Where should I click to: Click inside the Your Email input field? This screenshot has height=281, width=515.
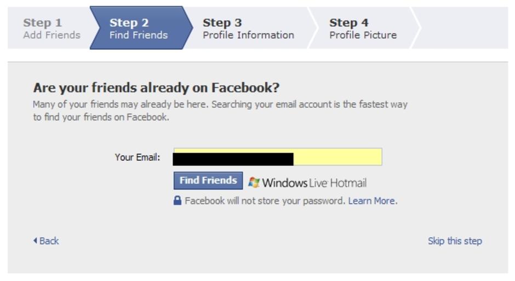coord(278,157)
